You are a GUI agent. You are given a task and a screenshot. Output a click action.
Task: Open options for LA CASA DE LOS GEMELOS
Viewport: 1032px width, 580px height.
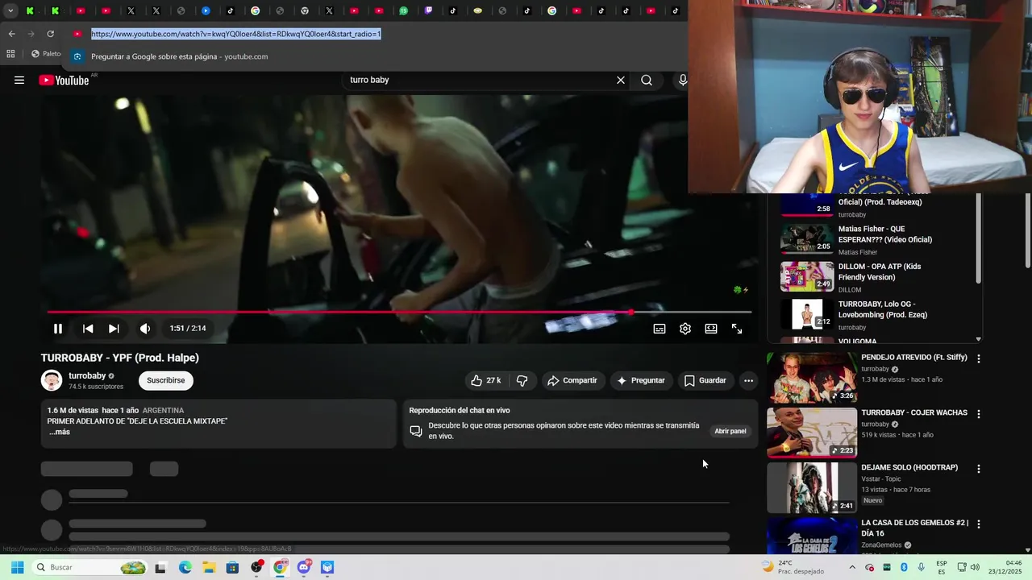click(979, 524)
